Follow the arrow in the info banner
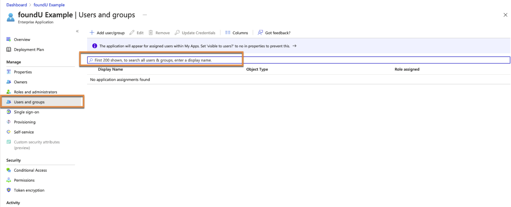The width and height of the screenshot is (511, 207). coord(294,46)
